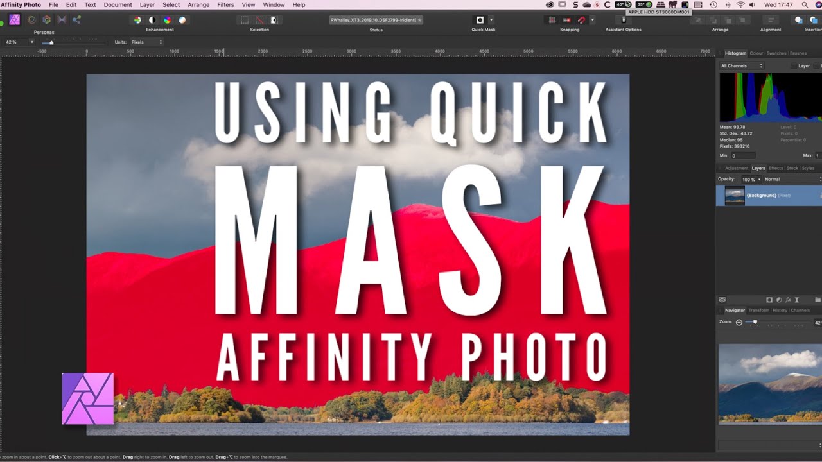Click the Select All selection icon
This screenshot has height=462, width=822.
point(245,20)
